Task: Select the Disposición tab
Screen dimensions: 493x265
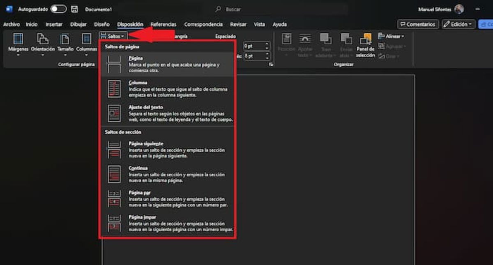Action: click(x=130, y=24)
